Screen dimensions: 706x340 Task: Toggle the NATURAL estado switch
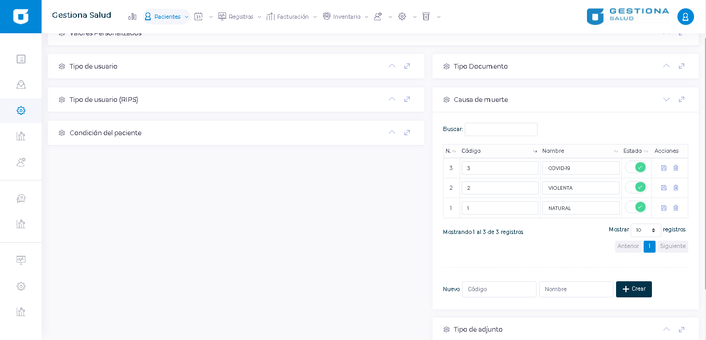[x=635, y=207]
